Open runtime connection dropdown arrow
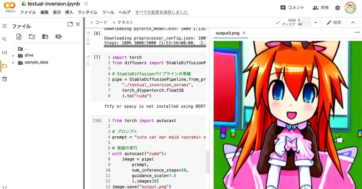This screenshot has height=189, width=362. 315,23
